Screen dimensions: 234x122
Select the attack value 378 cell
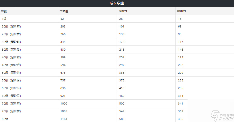(x=121, y=80)
